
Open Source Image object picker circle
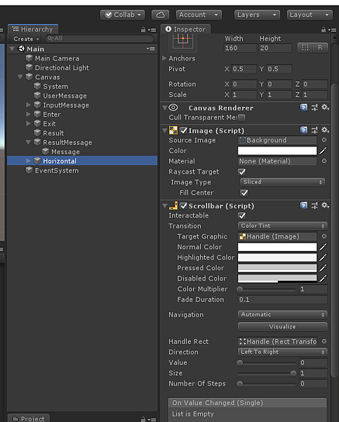point(324,140)
